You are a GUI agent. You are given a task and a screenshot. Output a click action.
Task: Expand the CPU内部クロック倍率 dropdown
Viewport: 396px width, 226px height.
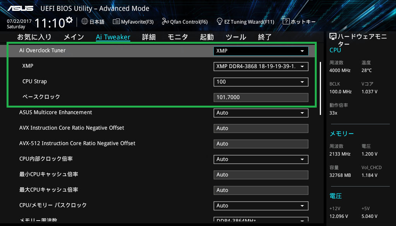261,159
